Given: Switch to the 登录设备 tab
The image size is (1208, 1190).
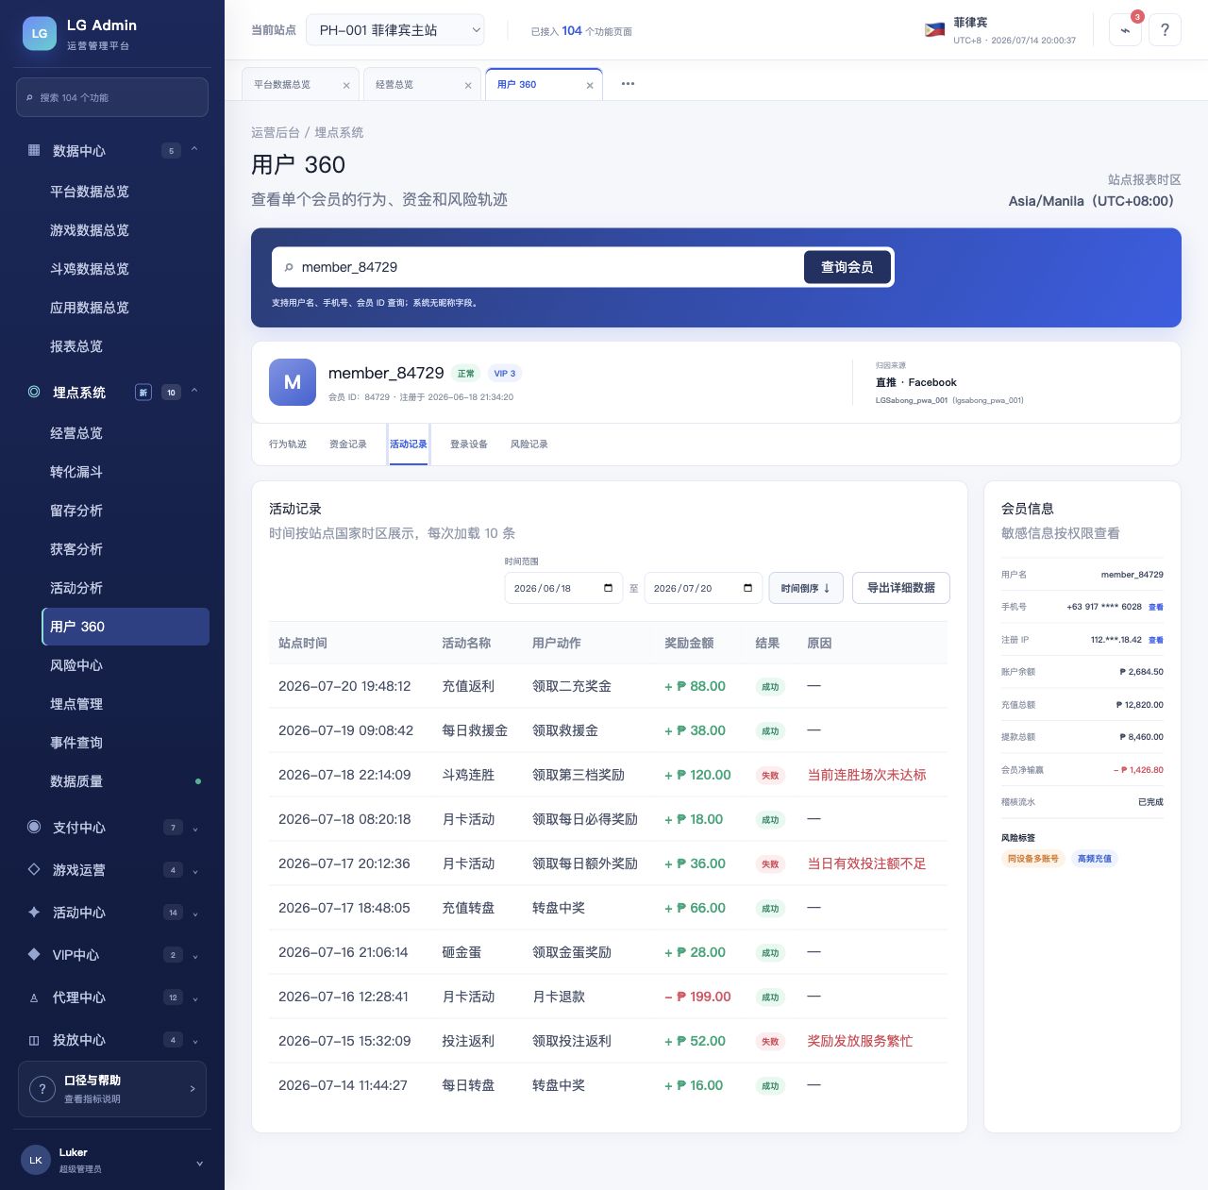Looking at the screenshot, I should pyautogui.click(x=469, y=444).
